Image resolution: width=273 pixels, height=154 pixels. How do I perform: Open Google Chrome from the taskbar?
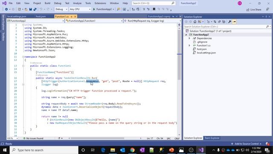[x=132, y=150]
